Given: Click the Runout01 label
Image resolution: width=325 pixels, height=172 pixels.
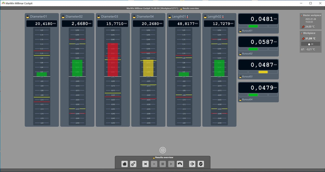Looking at the screenshot, I should point(248,31).
